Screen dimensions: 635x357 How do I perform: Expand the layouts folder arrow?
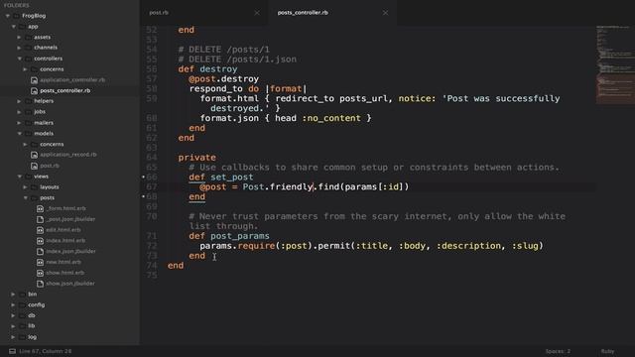[x=25, y=187]
